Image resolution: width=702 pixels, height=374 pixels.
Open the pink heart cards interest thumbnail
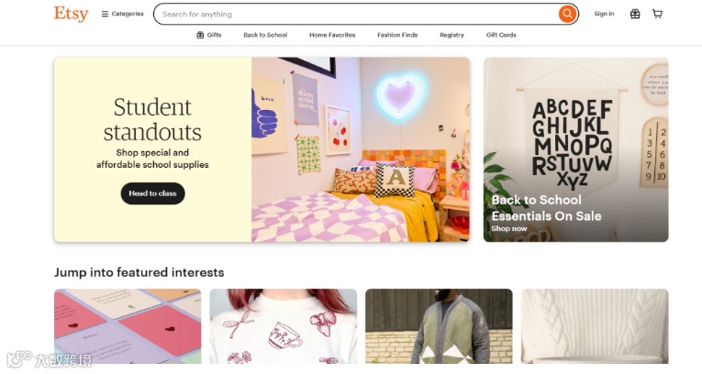128,326
